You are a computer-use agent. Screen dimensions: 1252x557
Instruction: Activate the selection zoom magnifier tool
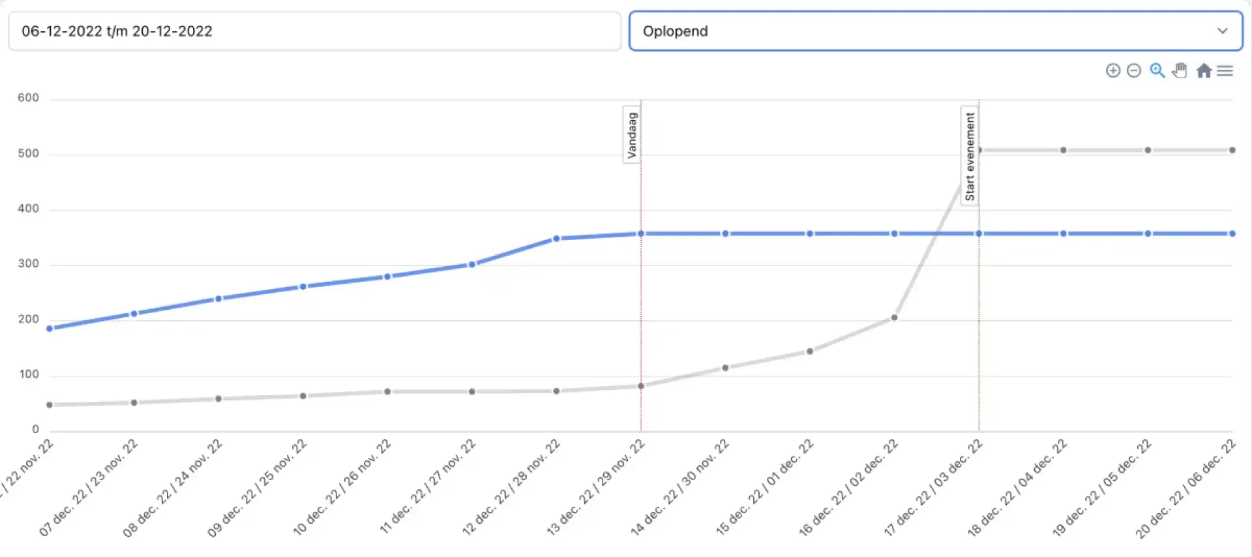1157,70
